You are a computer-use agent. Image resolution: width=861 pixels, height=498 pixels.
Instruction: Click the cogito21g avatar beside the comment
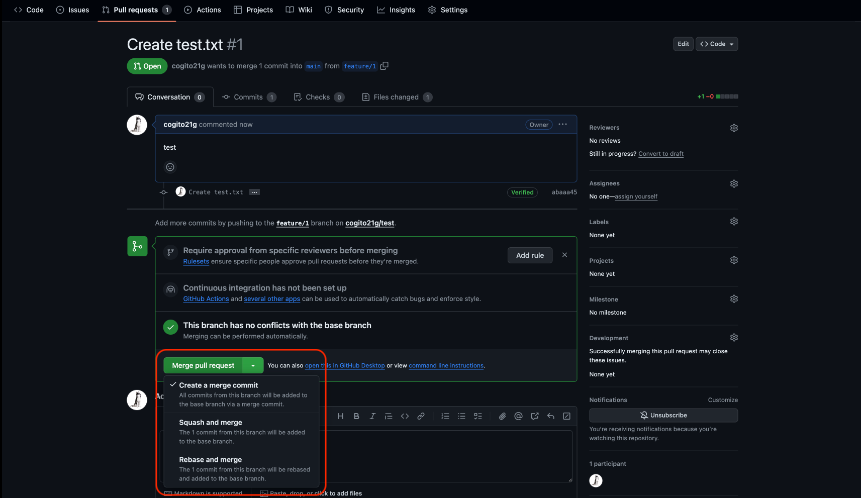(137, 125)
